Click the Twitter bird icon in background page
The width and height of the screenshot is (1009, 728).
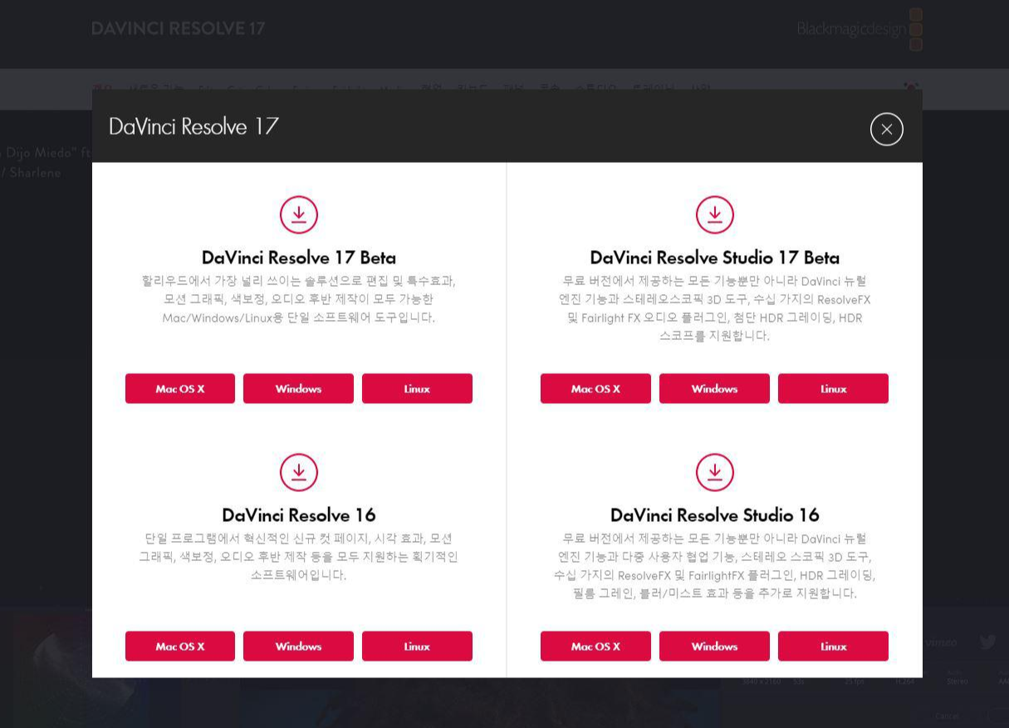pos(987,642)
